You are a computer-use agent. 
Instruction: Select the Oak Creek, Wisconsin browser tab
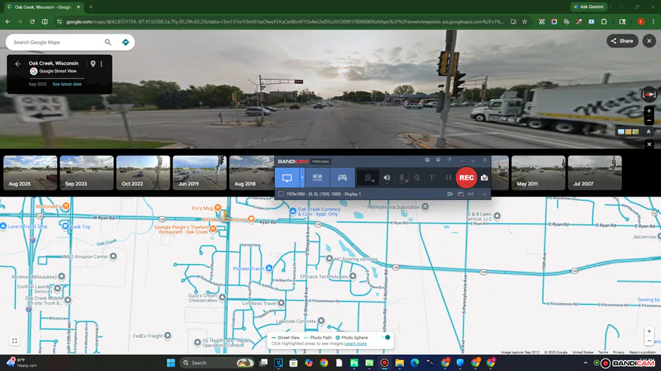(x=43, y=7)
